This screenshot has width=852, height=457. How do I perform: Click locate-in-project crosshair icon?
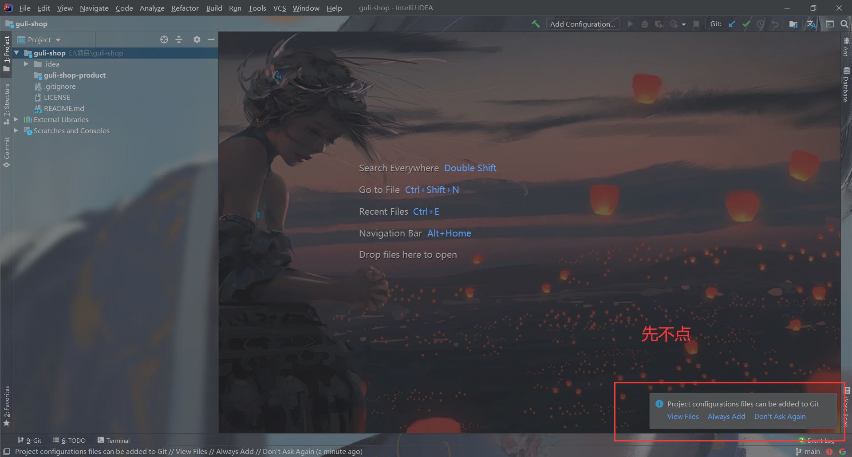click(x=164, y=39)
